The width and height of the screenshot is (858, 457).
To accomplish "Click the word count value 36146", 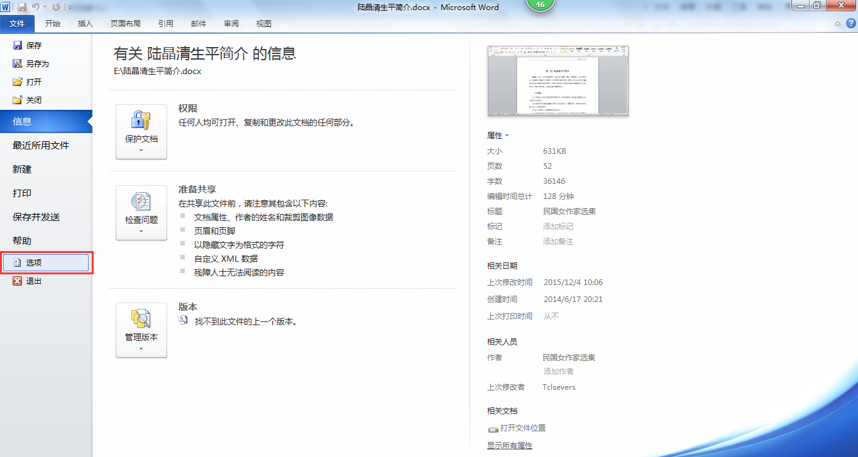I will (554, 181).
